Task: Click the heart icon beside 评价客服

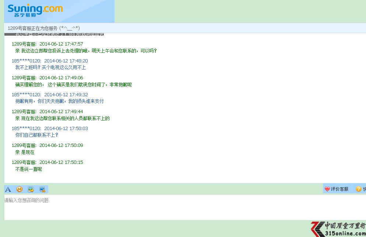Action: click(x=327, y=189)
